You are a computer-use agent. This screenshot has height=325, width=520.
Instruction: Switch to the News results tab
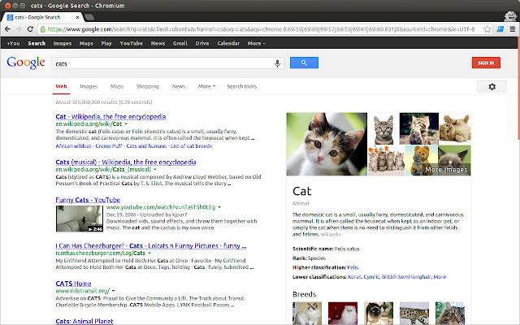[179, 86]
